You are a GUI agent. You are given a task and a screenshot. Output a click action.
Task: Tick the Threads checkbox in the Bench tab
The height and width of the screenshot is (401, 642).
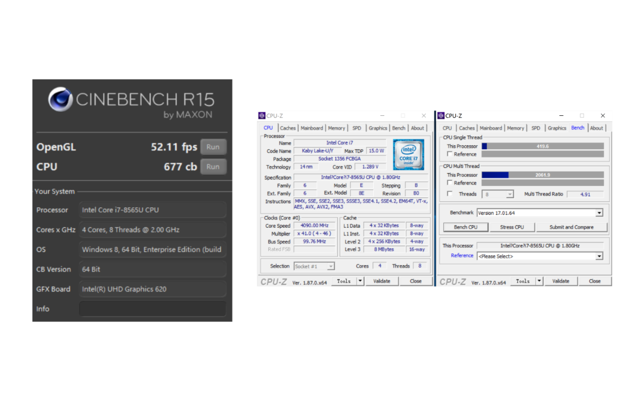click(x=450, y=194)
